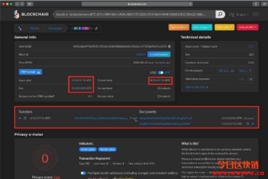Image resolution: width=268 pixels, height=179 pixels.
Task: Copy the transaction hash
Action: [169, 46]
